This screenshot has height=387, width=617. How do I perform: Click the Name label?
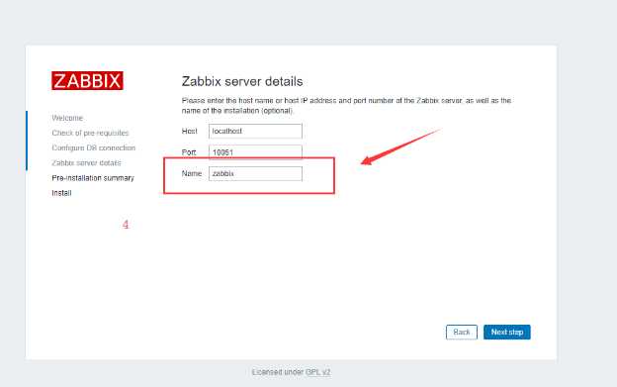tap(192, 173)
